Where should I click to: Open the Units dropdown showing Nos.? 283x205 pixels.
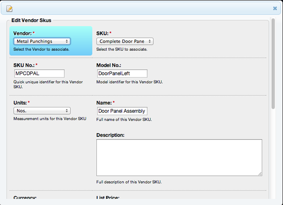[x=42, y=111]
